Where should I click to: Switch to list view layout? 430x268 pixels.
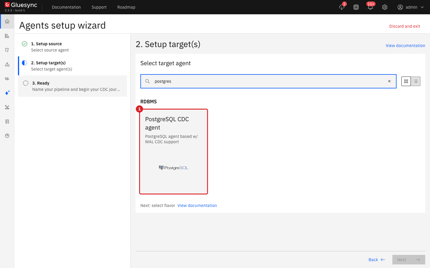coord(416,81)
